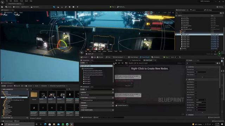Add new graph with Graphs plus icon
The image size is (225, 126).
(113, 92)
